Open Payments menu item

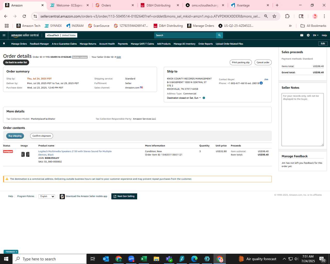123,44
